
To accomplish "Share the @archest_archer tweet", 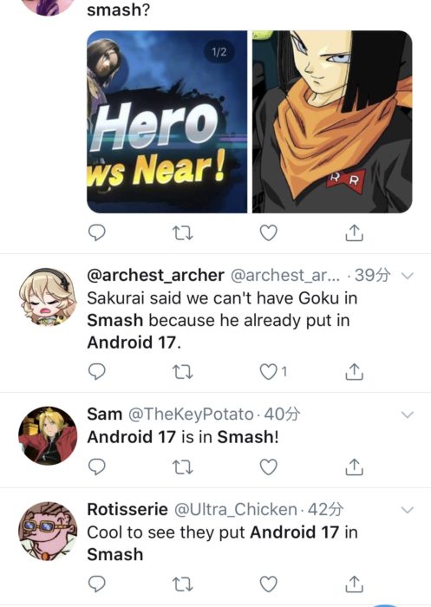I will point(354,372).
